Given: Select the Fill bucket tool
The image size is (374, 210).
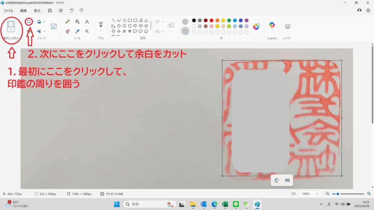Looking at the screenshot, I should pyautogui.click(x=77, y=22).
